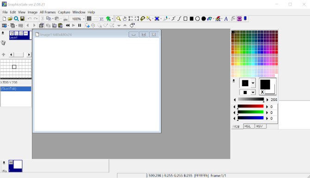Toggle the custom grid lines icon

point(95,19)
